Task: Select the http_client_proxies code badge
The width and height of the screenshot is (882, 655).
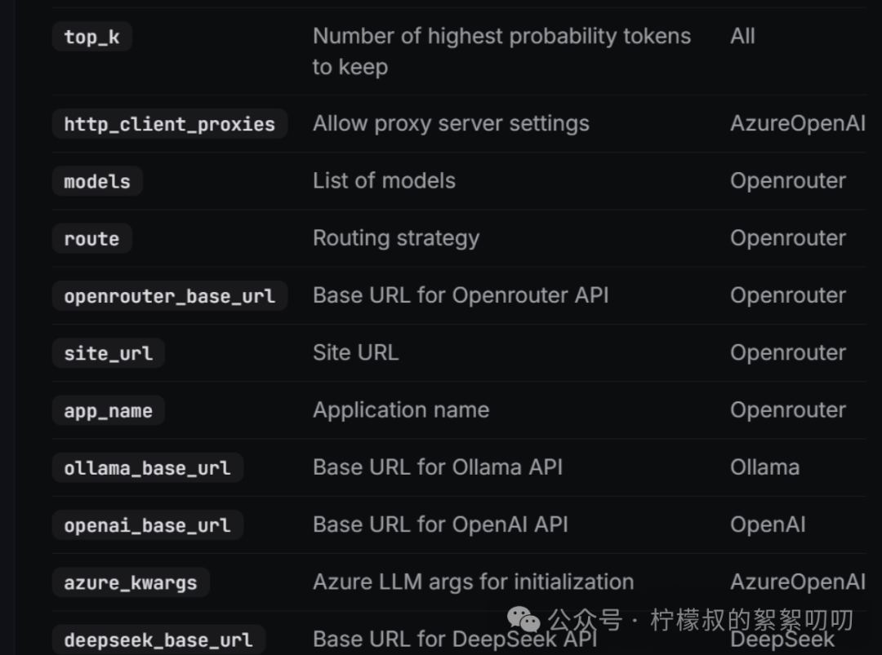Action: tap(169, 124)
